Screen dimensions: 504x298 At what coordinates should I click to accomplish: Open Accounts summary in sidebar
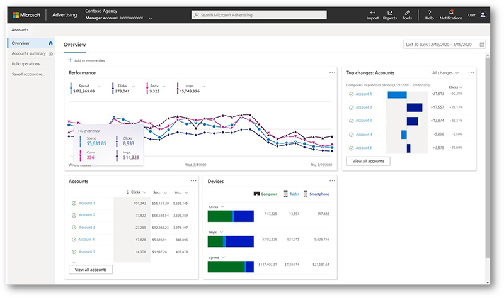pyautogui.click(x=31, y=53)
